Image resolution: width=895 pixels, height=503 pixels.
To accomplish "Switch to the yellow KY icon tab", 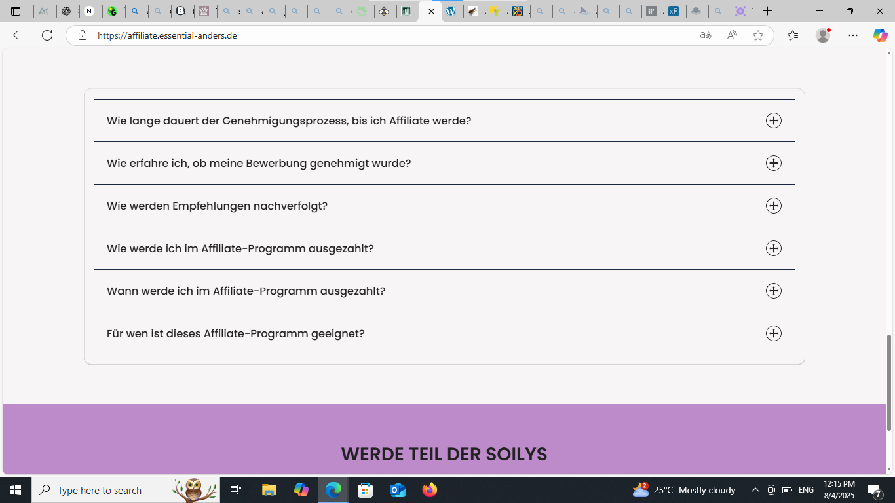I will (x=496, y=11).
